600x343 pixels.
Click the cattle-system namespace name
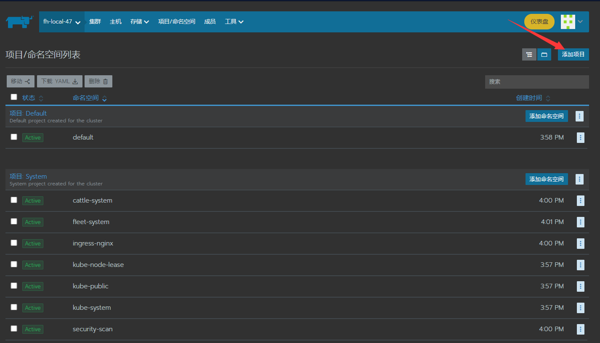(x=93, y=201)
